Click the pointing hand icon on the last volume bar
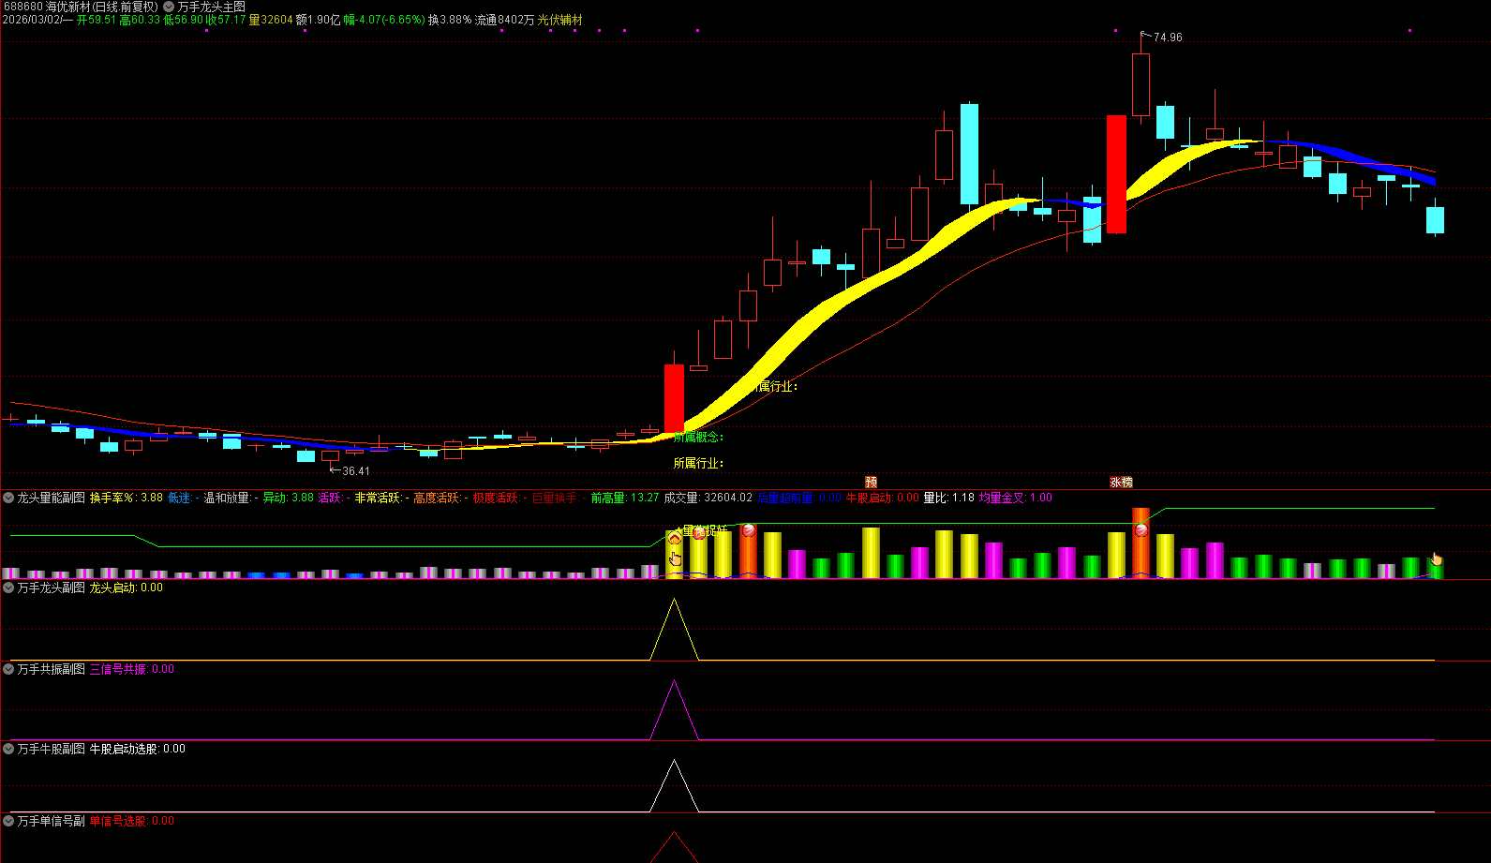Screen dimensions: 1491x863 coord(1437,558)
